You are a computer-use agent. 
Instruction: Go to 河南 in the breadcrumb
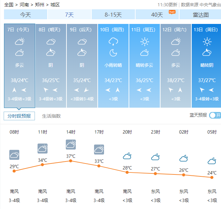[24, 5]
